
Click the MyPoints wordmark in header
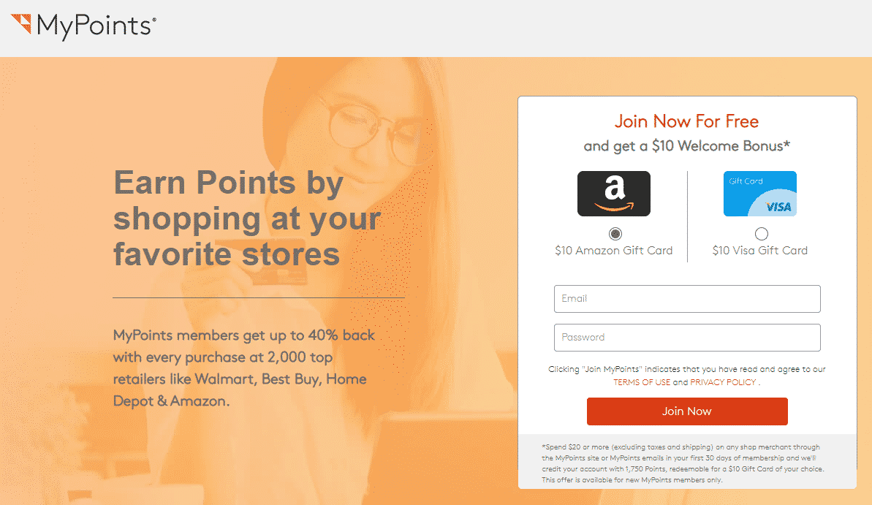click(96, 26)
